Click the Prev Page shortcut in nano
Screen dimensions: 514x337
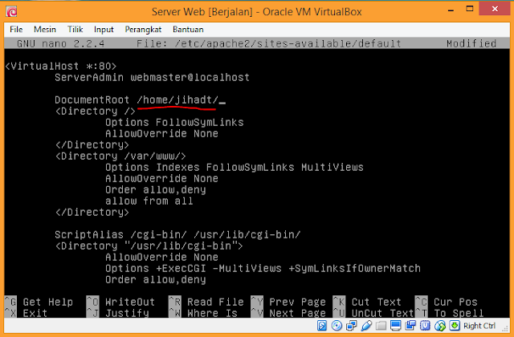tap(288, 302)
